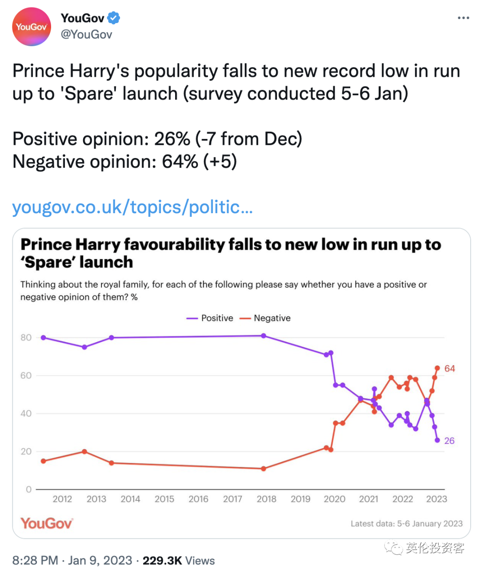Click the tweet timestamp 8:28 PM
Screen dimensions: 480x569
[35, 560]
